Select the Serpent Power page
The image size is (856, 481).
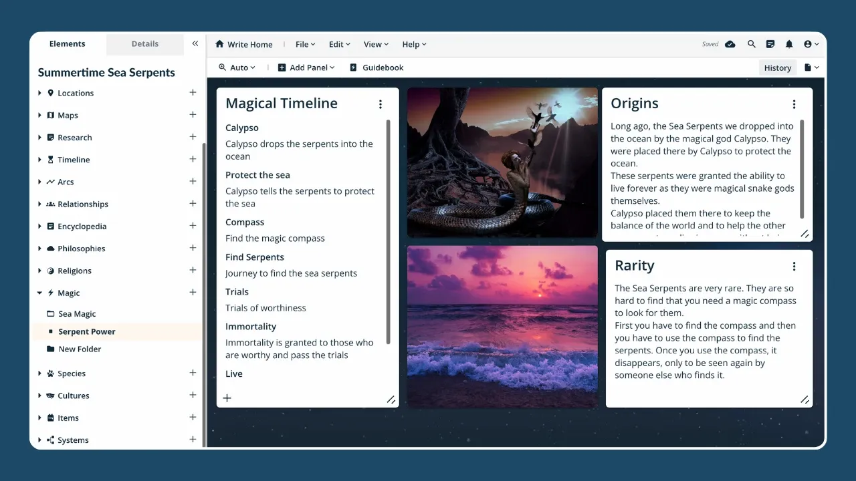click(87, 331)
